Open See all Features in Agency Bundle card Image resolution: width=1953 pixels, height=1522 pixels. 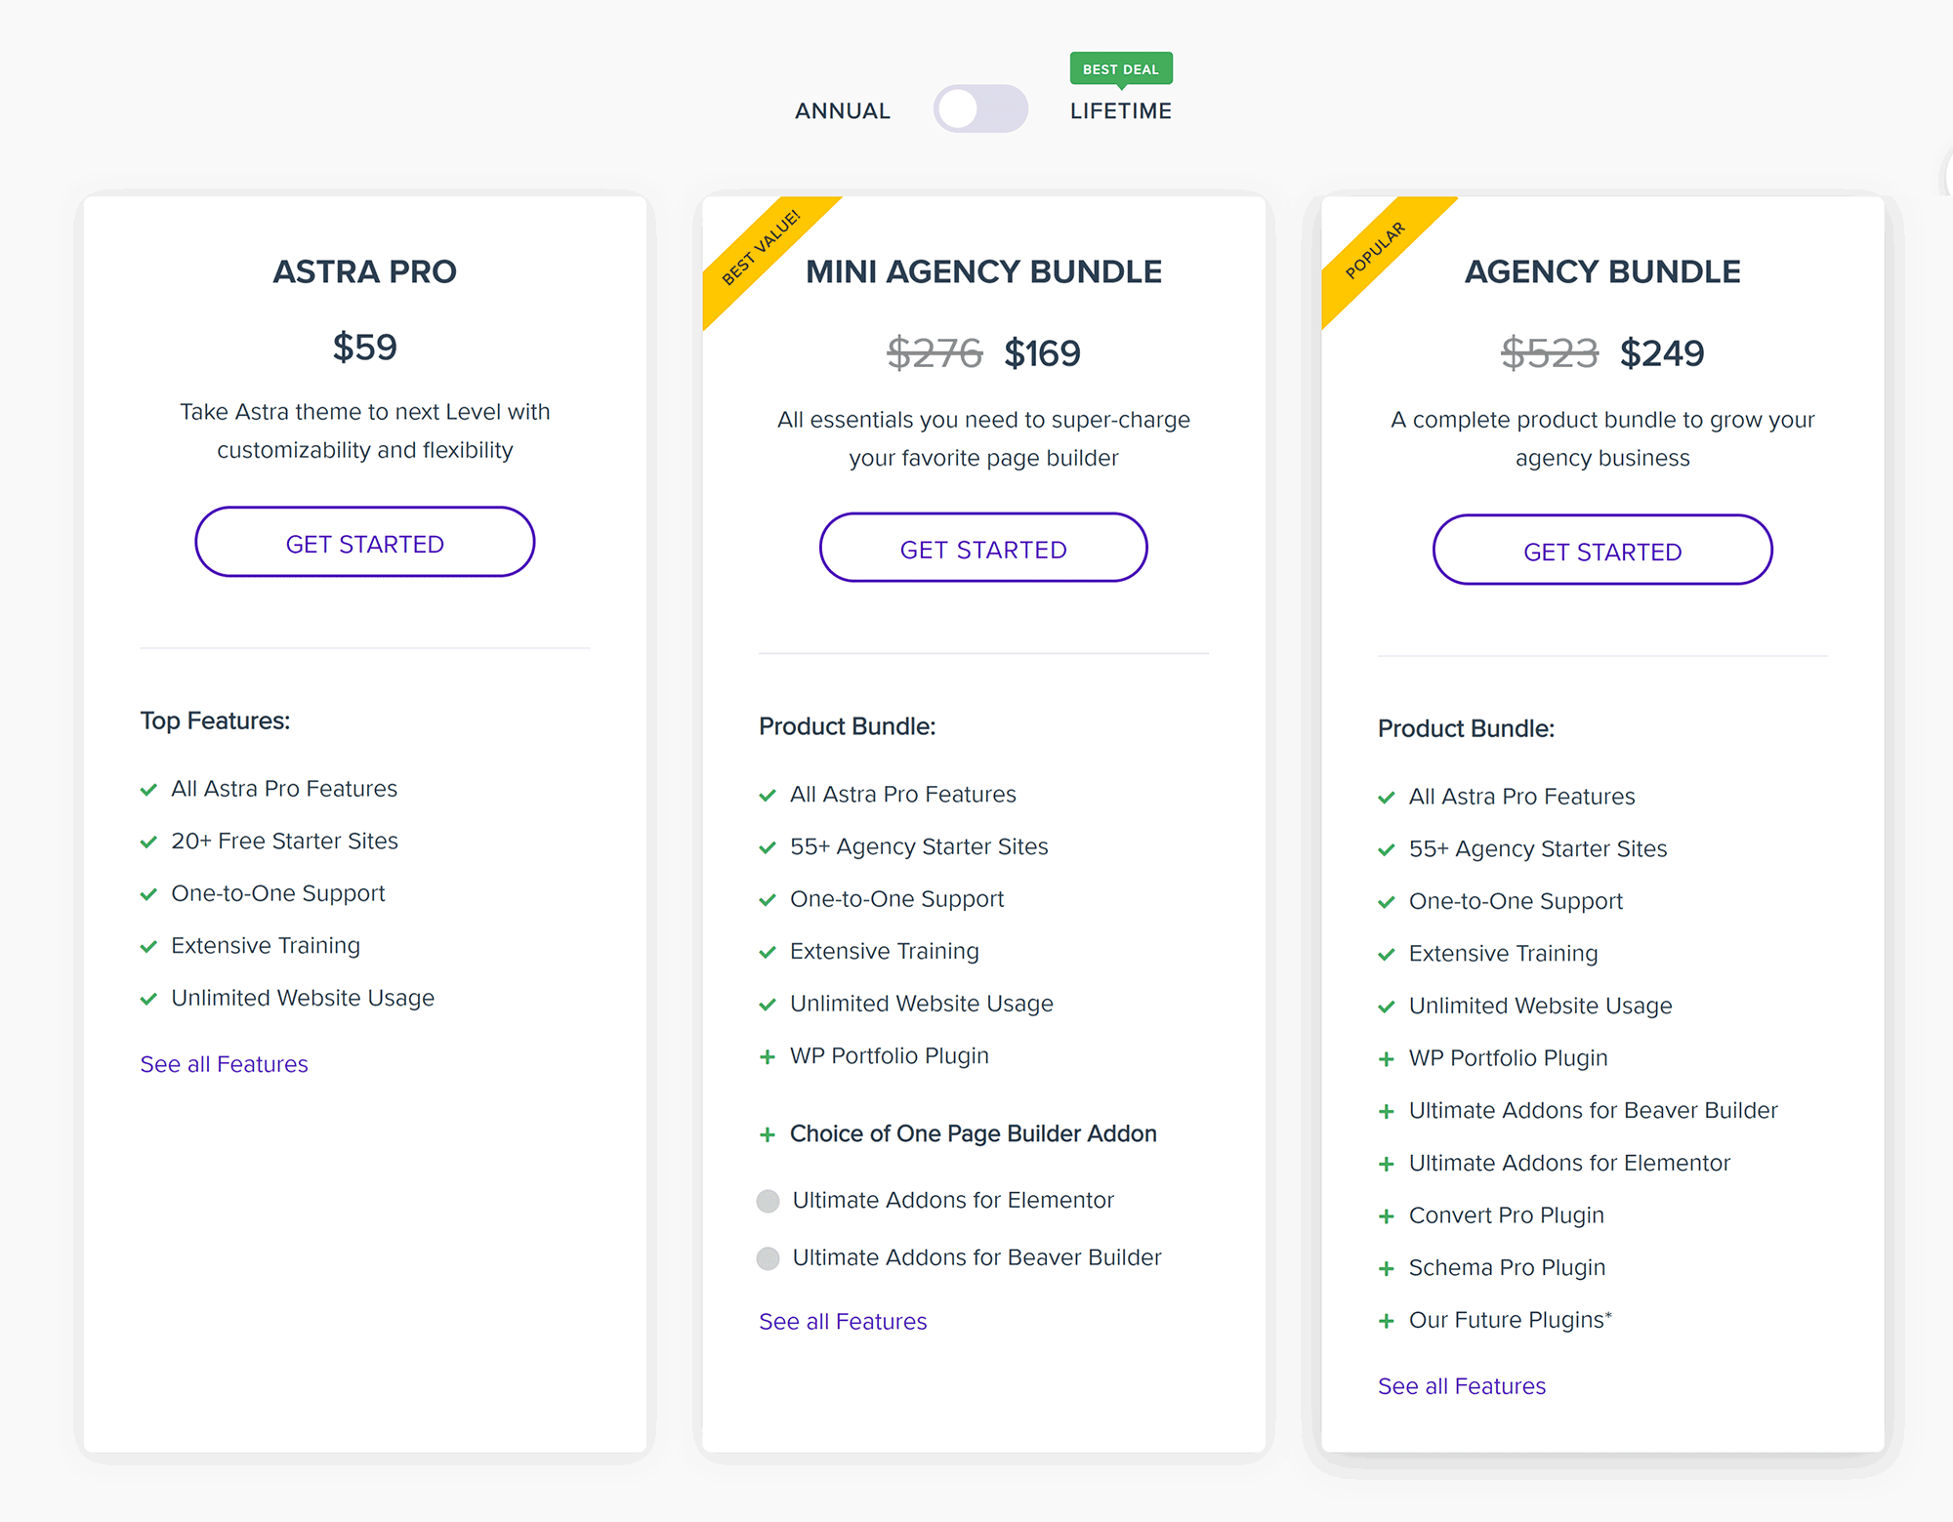pyautogui.click(x=1462, y=1386)
